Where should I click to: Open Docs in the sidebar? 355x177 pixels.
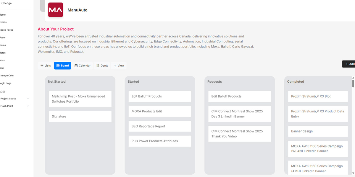2,60
